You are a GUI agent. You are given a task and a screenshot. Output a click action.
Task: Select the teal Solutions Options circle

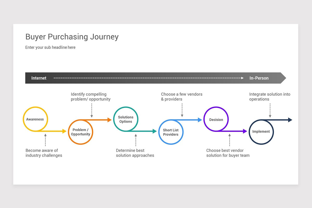126,119
